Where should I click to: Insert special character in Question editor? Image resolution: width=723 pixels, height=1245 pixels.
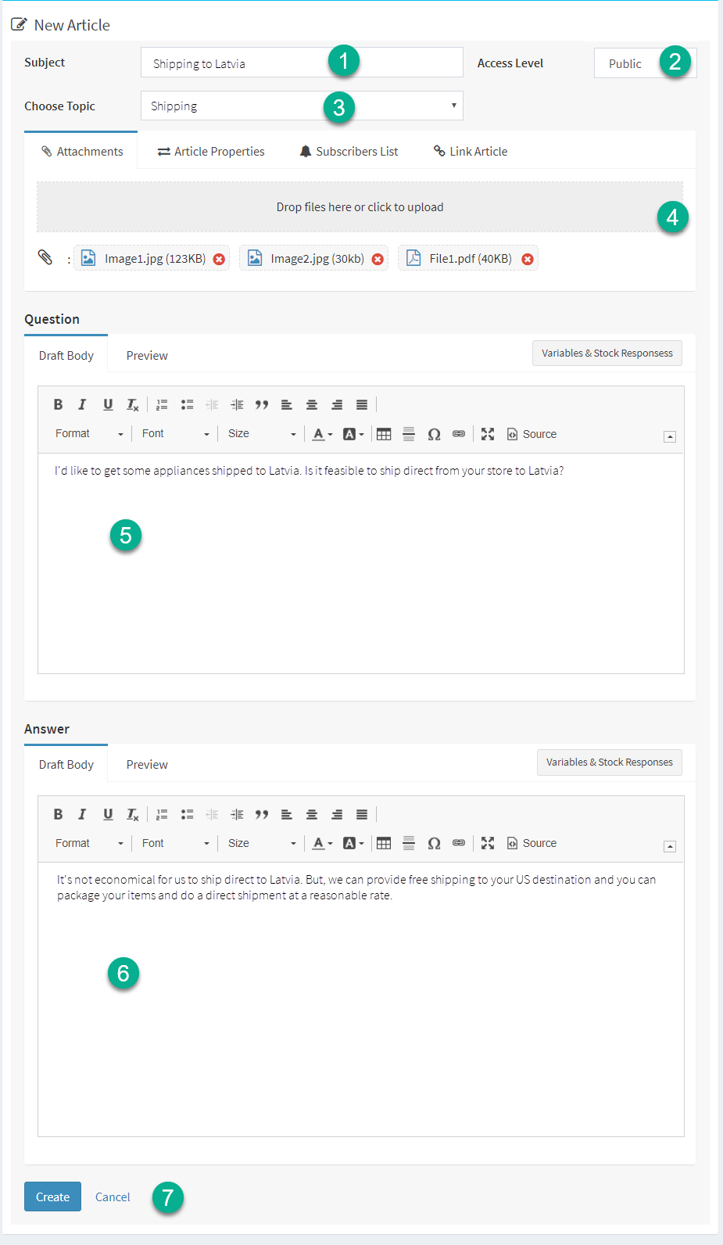tap(434, 434)
